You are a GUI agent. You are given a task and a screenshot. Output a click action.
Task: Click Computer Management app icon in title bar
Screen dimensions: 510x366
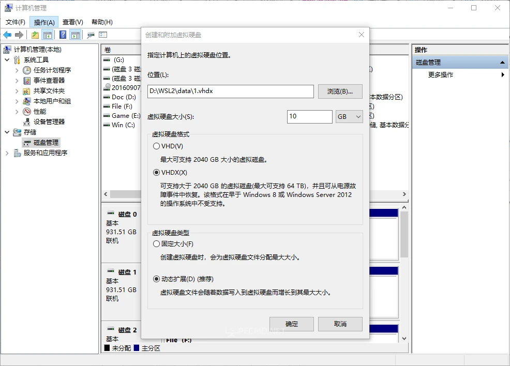click(x=8, y=8)
